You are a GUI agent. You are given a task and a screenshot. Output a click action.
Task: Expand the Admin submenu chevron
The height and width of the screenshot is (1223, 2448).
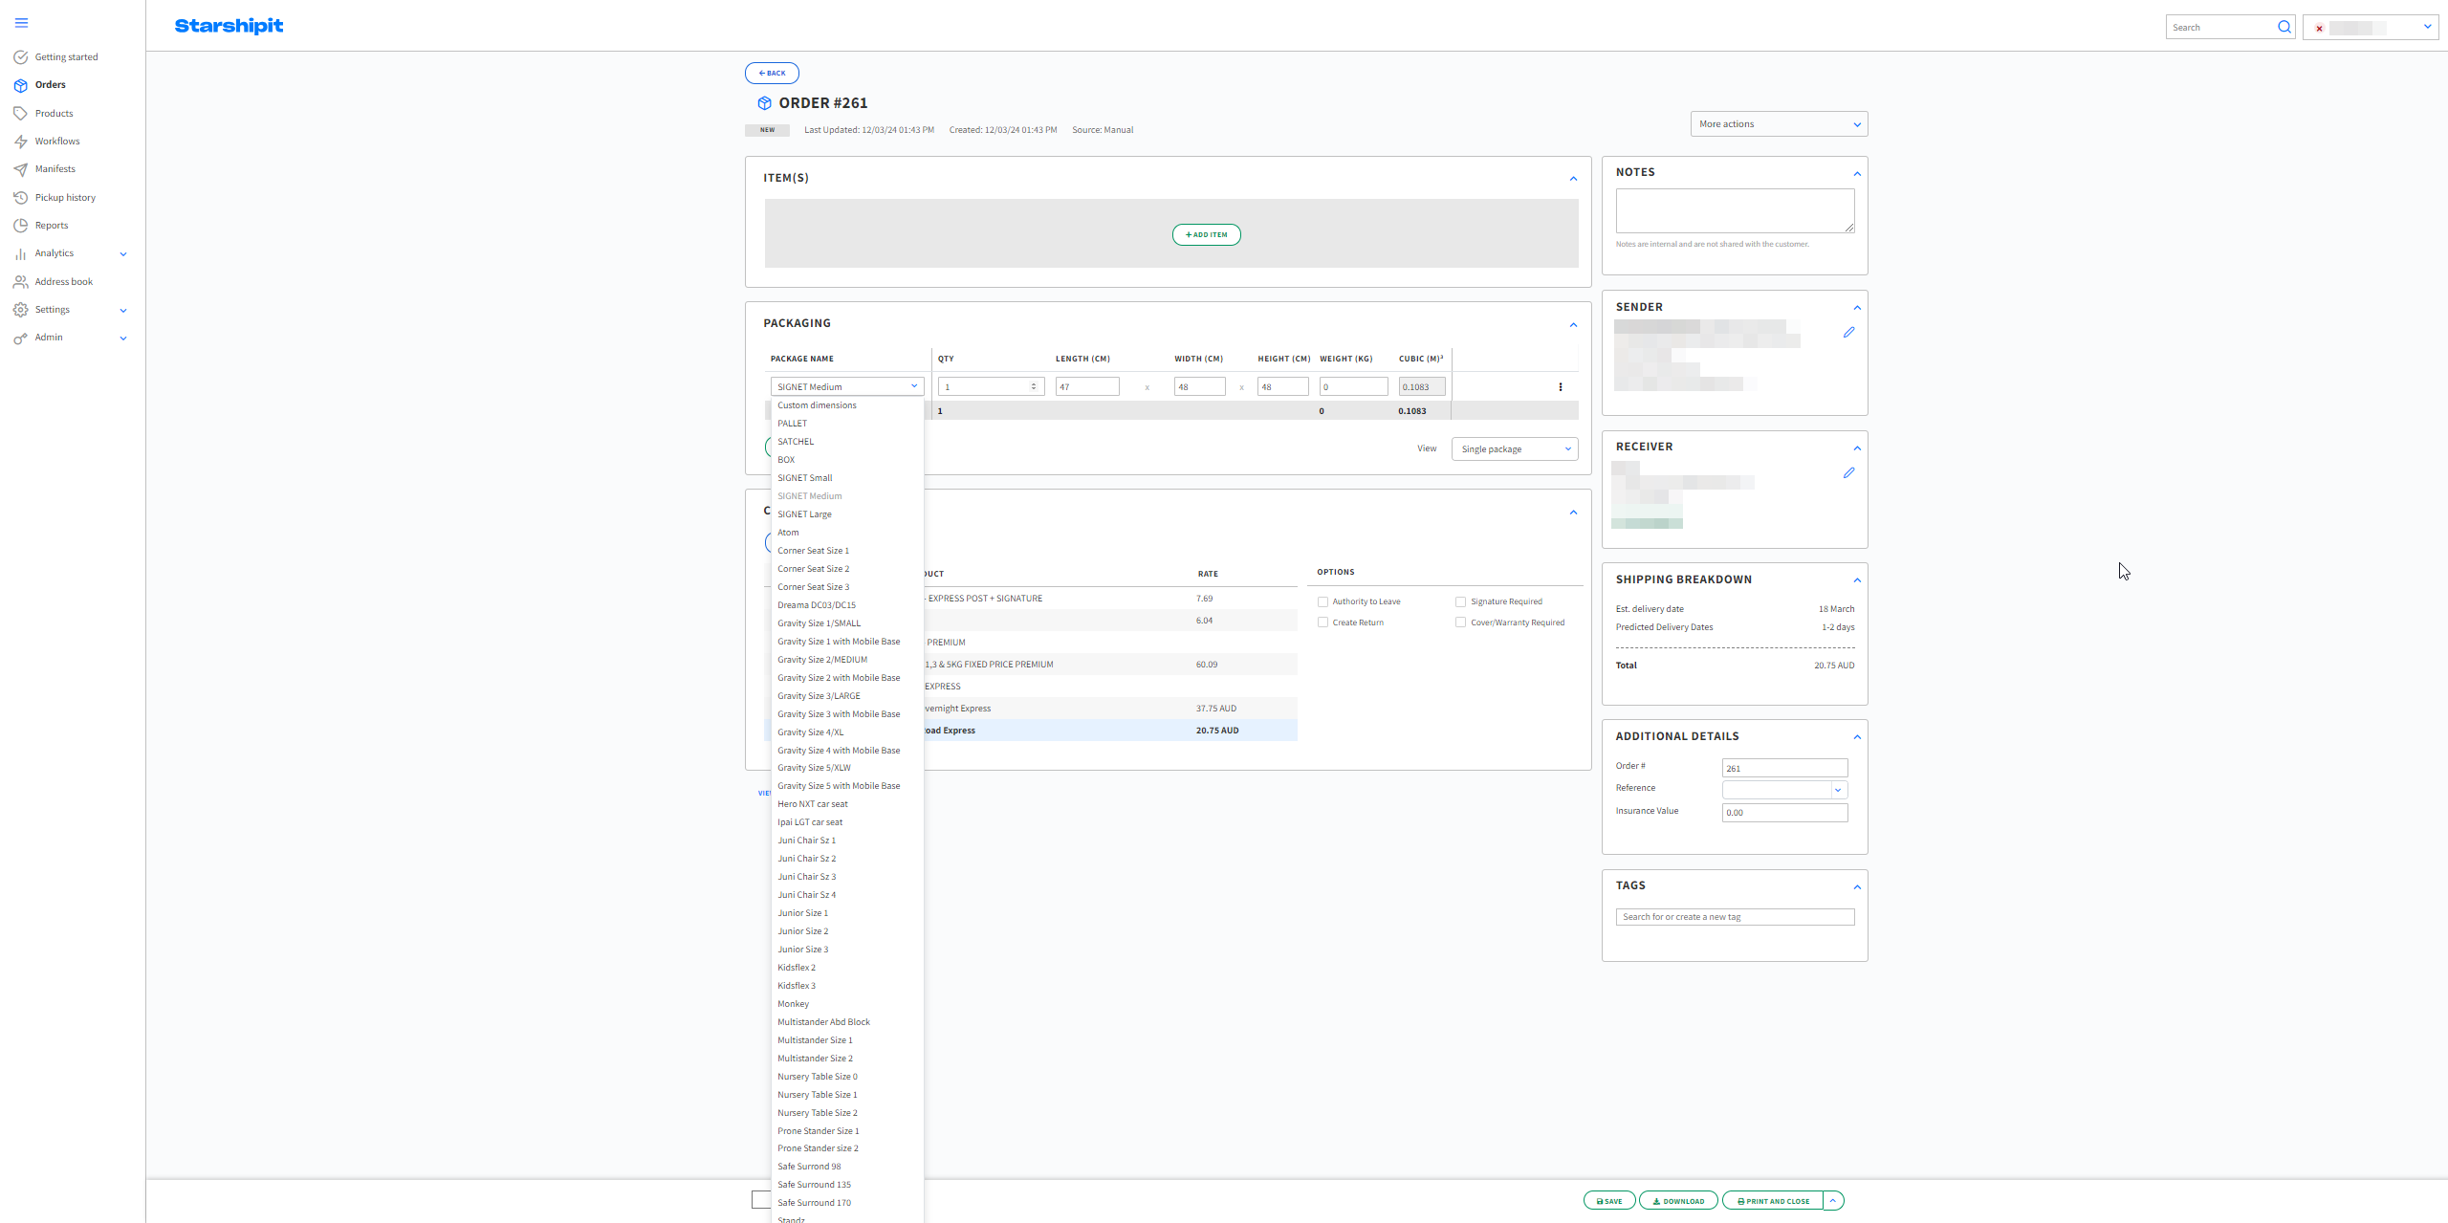(123, 339)
